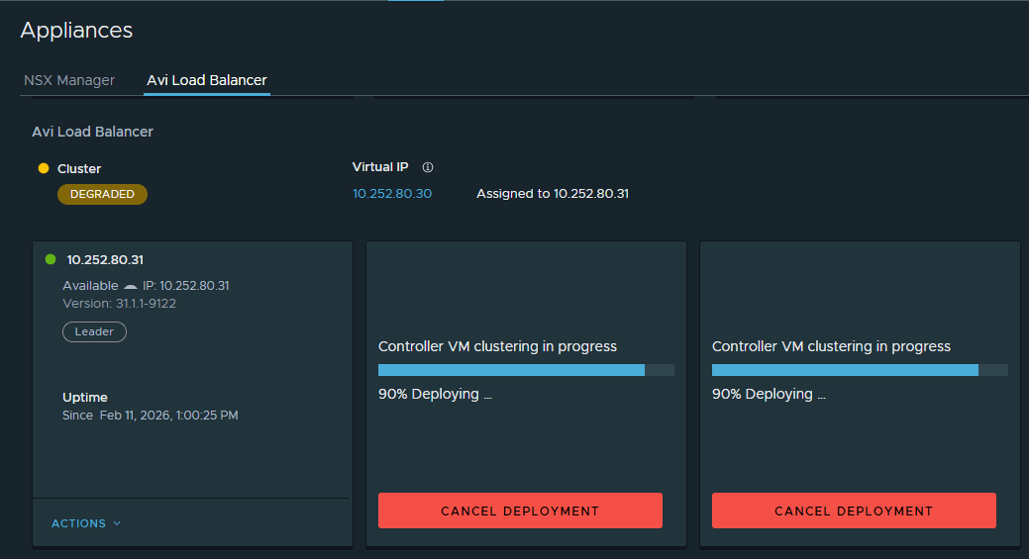
Task: Click the 'IP: 10.252.80.31' text
Action: point(186,286)
